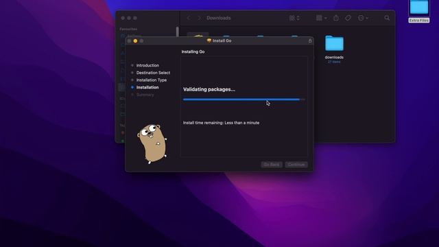Select the Summary step in sidebar
This screenshot has width=439, height=247.
coord(145,95)
